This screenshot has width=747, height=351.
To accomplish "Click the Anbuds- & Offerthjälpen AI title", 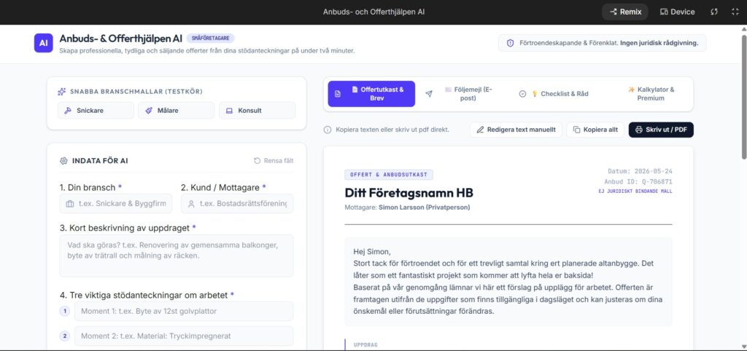I will (120, 39).
